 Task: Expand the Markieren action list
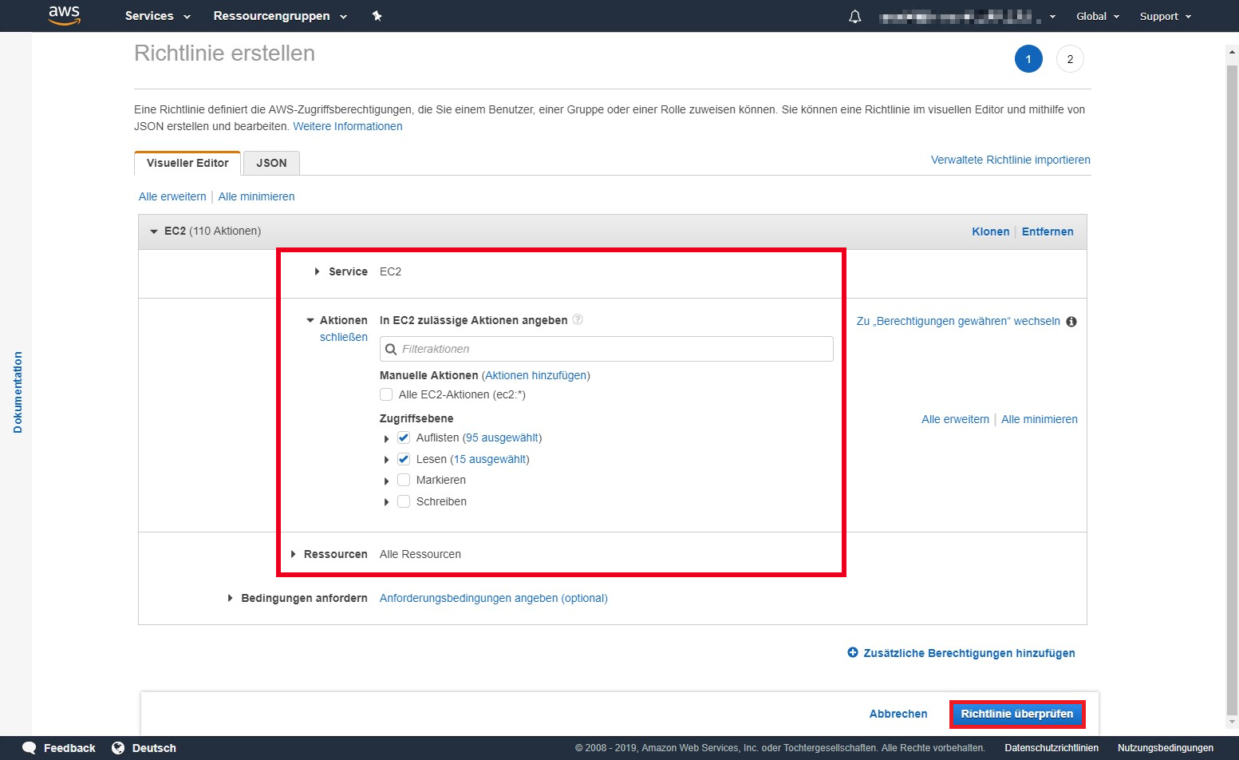tap(387, 481)
